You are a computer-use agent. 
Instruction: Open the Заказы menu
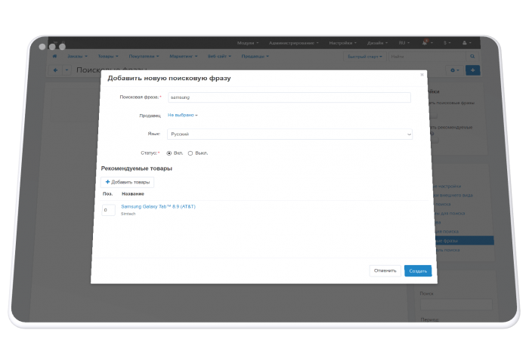77,56
